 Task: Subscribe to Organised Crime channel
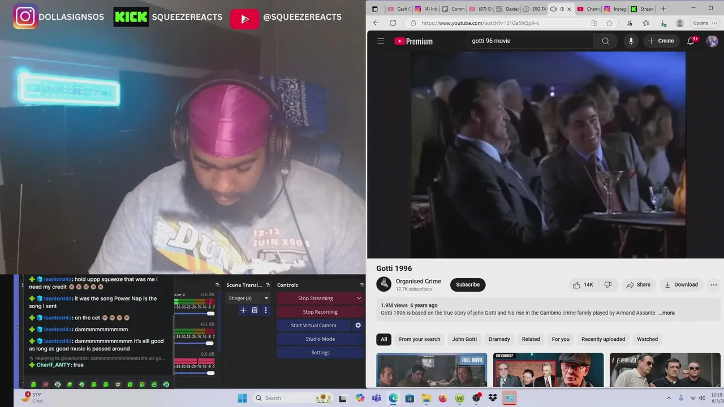(x=468, y=284)
